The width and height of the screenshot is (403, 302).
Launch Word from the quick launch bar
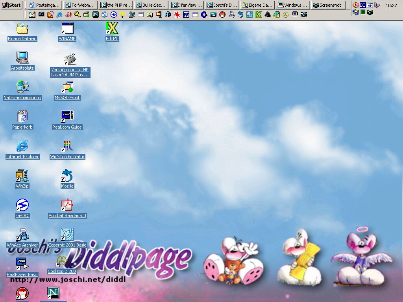click(186, 15)
